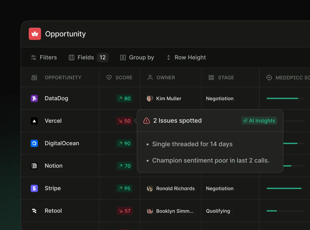Click the STAGE column header
This screenshot has height=230, width=310.
point(226,77)
